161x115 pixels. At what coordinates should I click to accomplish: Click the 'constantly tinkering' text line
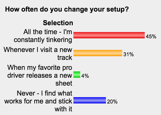pyautogui.click(x=43, y=40)
